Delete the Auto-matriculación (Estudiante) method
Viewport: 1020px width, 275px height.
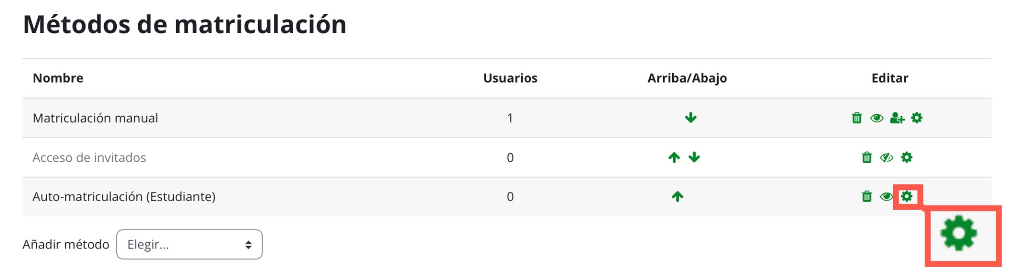[866, 197]
